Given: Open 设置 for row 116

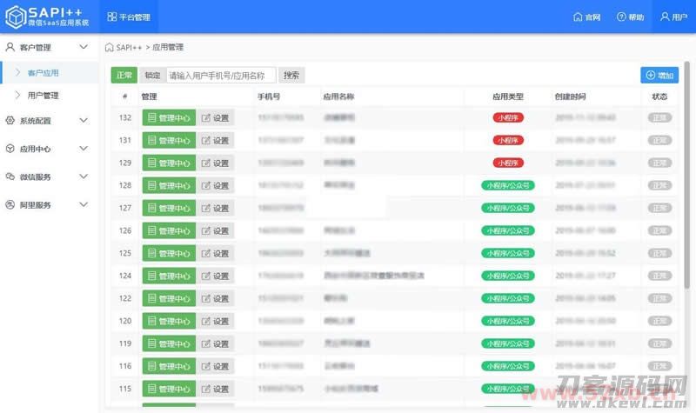Looking at the screenshot, I should (x=215, y=366).
